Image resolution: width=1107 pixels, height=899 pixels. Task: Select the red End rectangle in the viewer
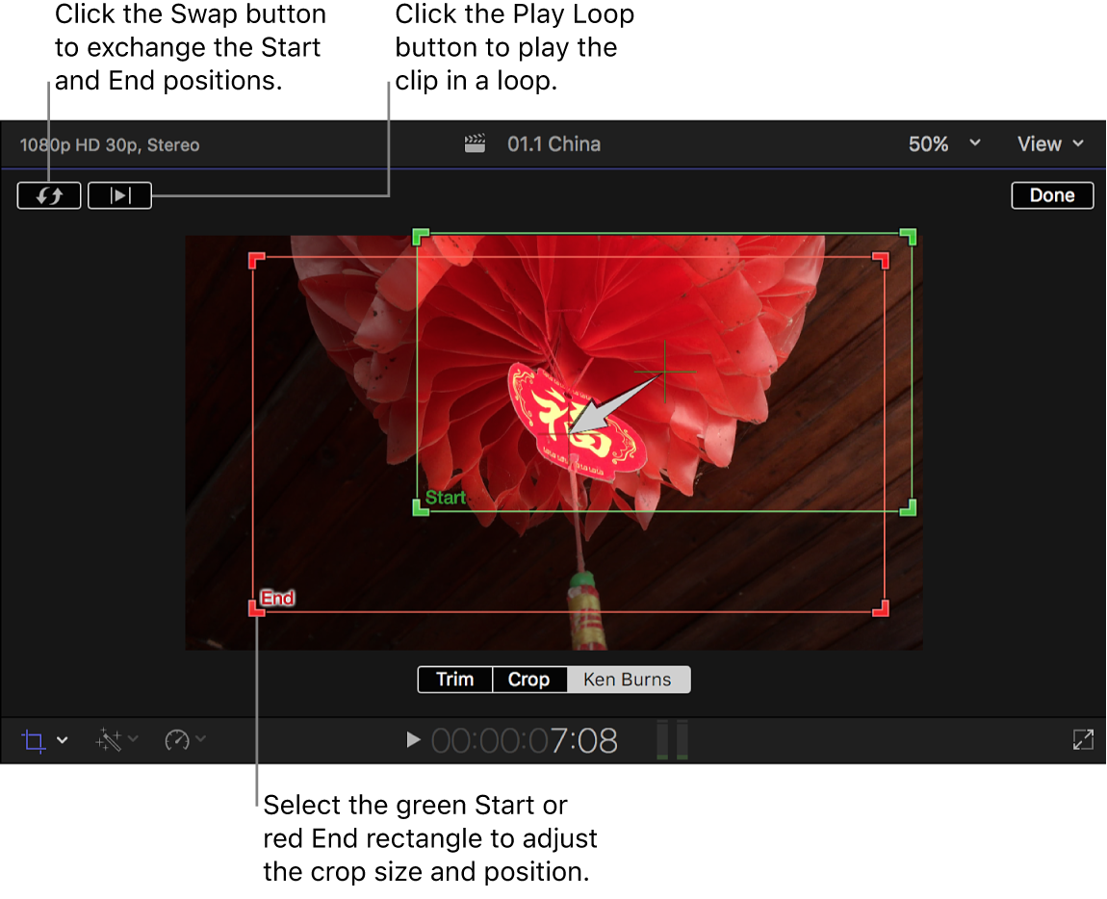point(278,598)
